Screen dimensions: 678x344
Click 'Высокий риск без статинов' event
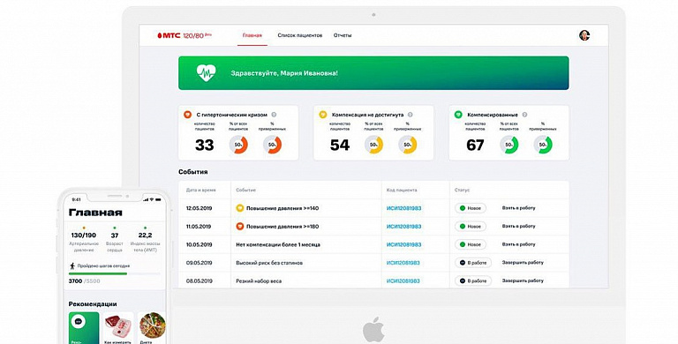(x=269, y=263)
